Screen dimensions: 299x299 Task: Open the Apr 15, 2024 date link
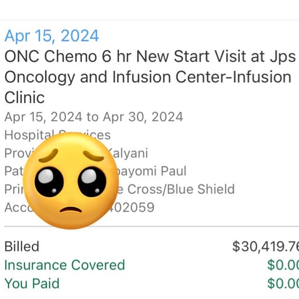pyautogui.click(x=52, y=36)
